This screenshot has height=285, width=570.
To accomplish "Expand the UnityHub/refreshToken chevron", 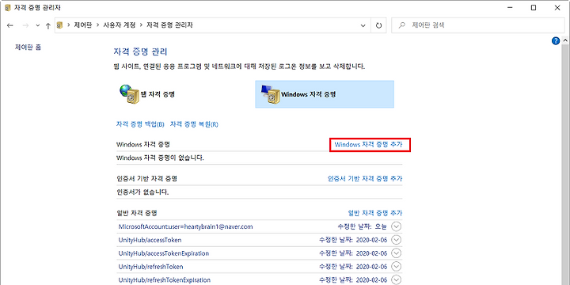I will click(x=397, y=267).
